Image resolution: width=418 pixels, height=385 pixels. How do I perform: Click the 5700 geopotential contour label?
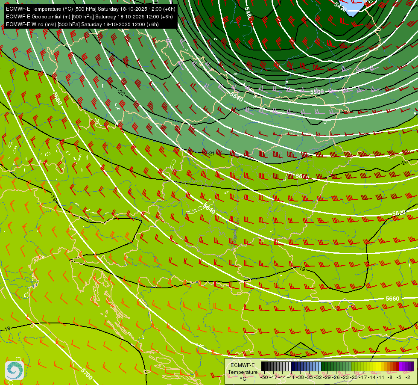point(87,374)
